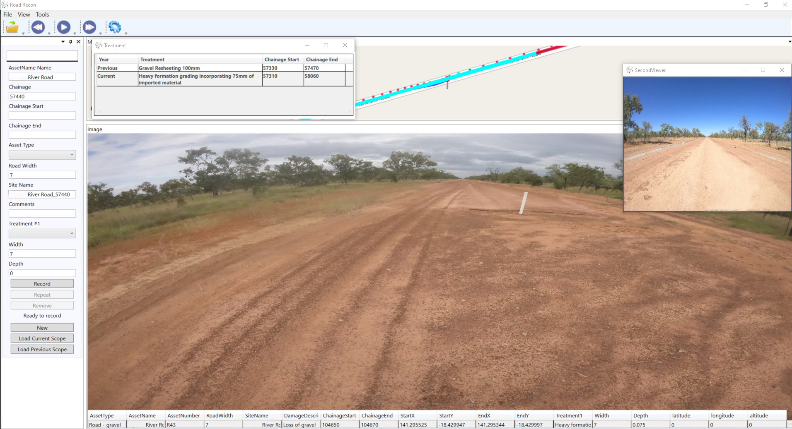792x429 pixels.
Task: Close the SecondViewer window
Action: tap(782, 70)
